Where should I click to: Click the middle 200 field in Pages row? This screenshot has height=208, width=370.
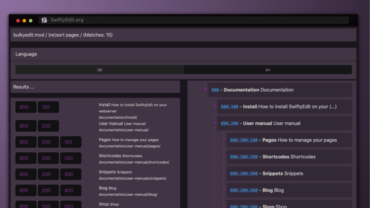tap(48, 142)
